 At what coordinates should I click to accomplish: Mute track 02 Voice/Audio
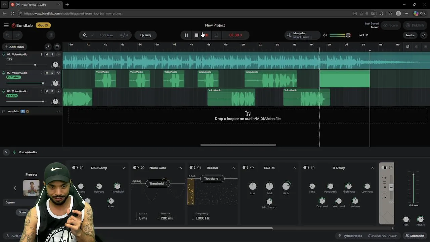point(47,73)
